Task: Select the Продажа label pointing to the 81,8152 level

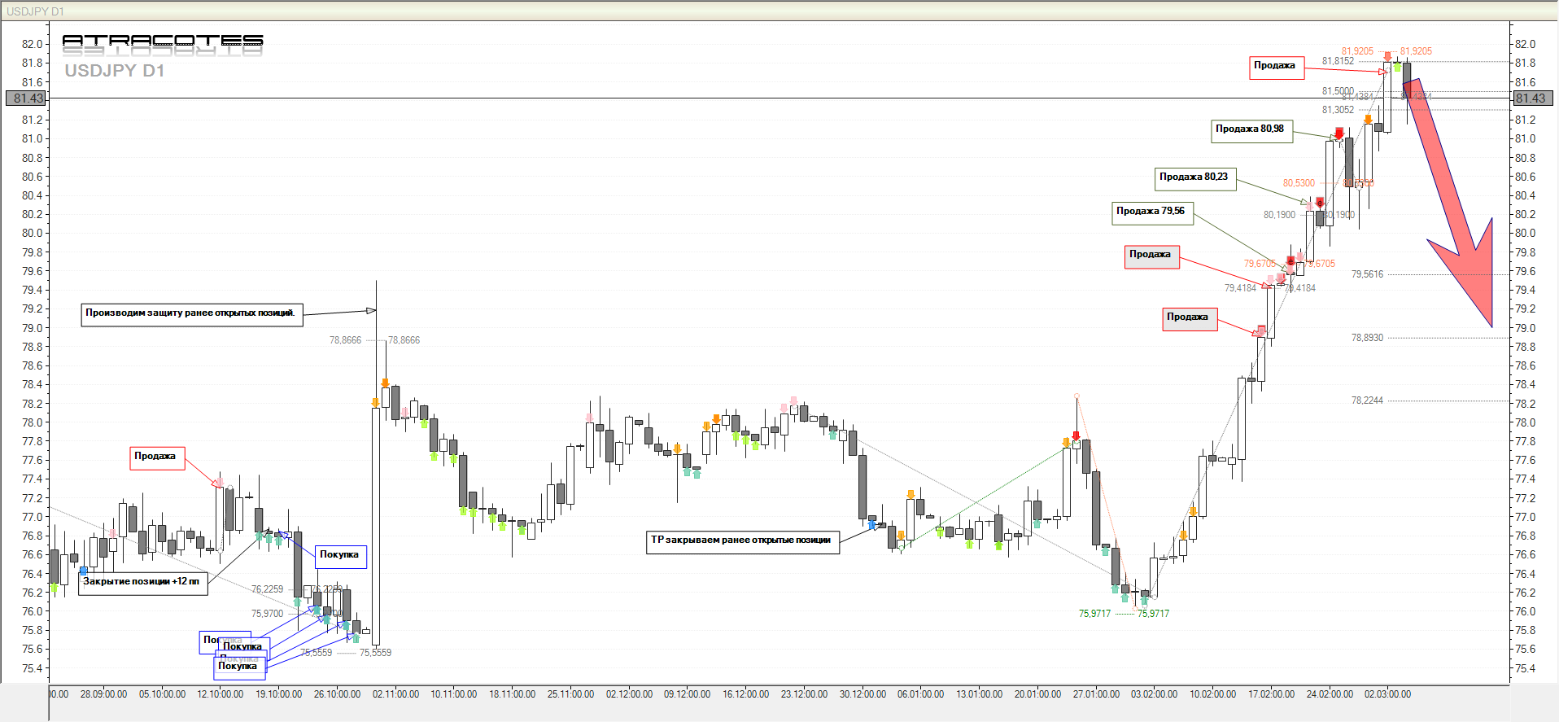Action: [x=1276, y=66]
